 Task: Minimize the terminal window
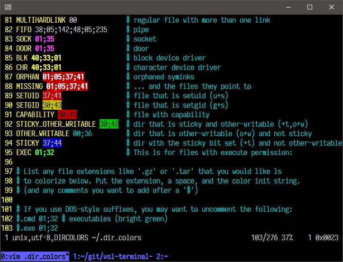pyautogui.click(x=289, y=7)
